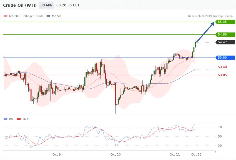Image resolution: width=236 pixels, height=160 pixels.
Task: Click the 53.05 red support label
Action: click(222, 75)
